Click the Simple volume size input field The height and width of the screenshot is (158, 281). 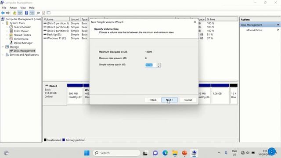[151, 65]
